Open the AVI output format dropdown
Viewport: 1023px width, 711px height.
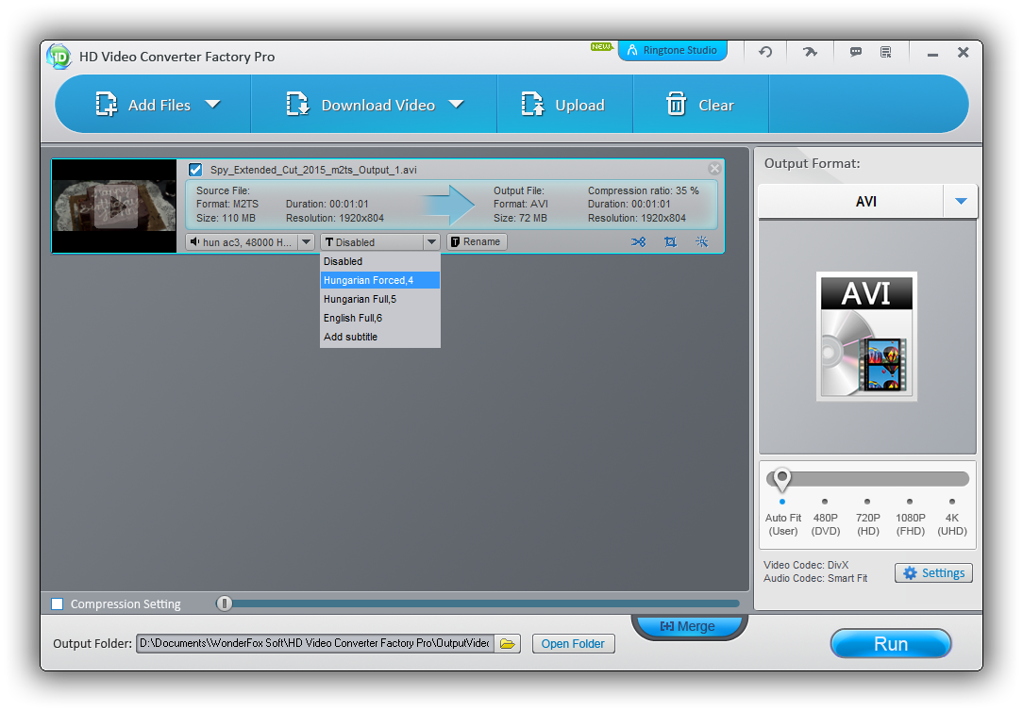[x=963, y=201]
